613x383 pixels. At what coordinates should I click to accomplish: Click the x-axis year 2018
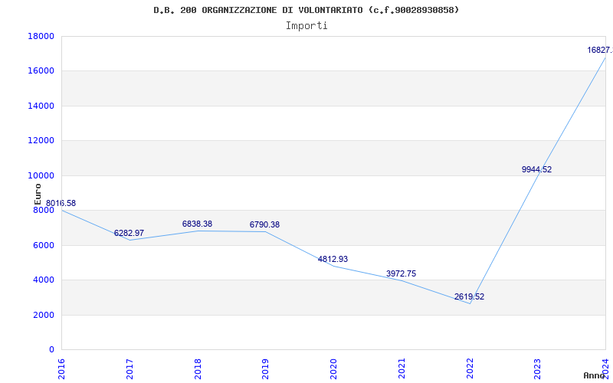click(x=198, y=369)
